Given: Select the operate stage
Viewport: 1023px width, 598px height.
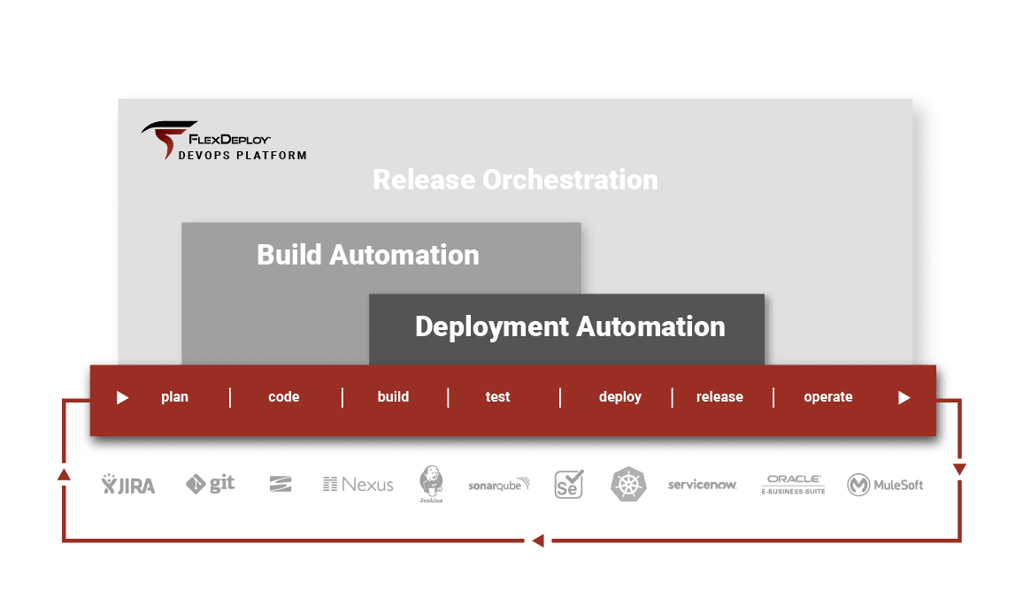Looking at the screenshot, I should (828, 397).
